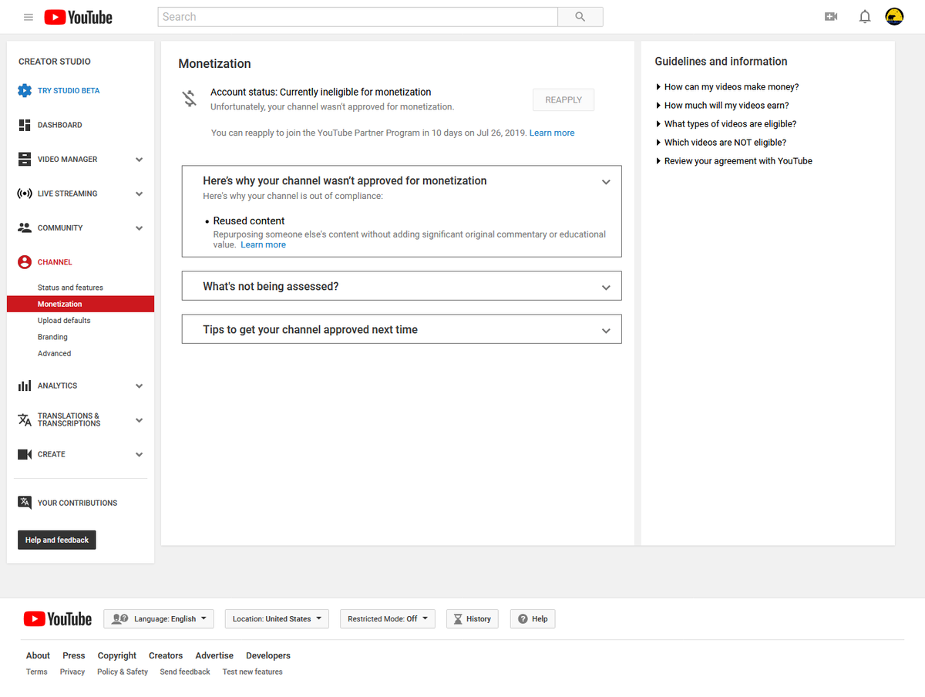The image size is (925, 697).
Task: Open the Advertise footer link
Action: (x=214, y=655)
